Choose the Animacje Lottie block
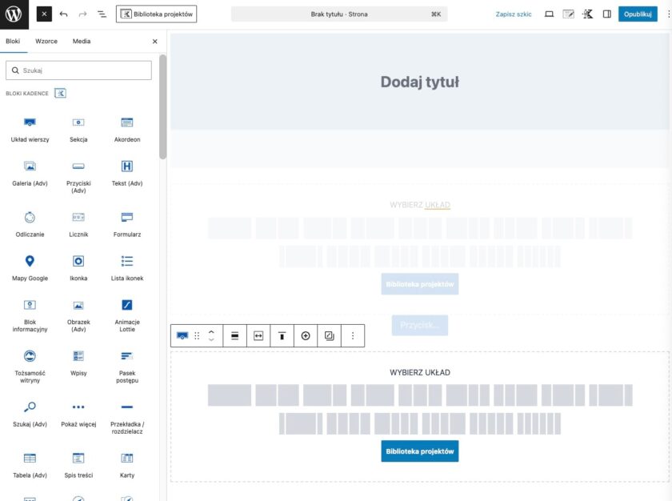 pyautogui.click(x=126, y=311)
